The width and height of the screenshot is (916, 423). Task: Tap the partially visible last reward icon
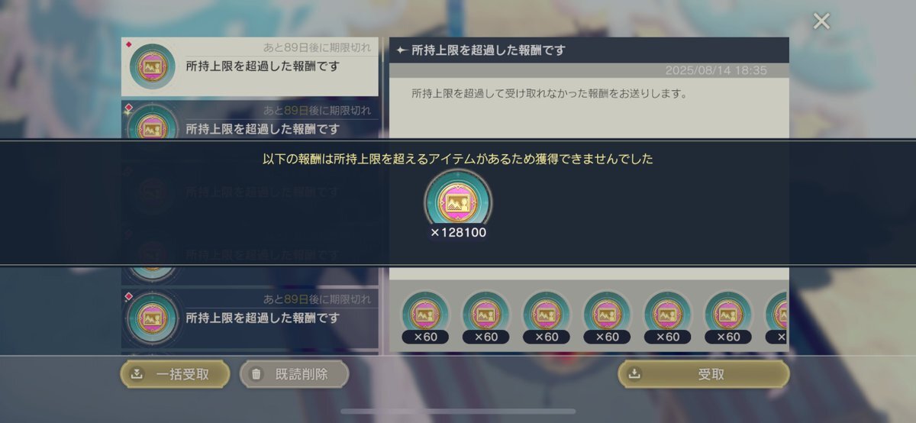777,315
